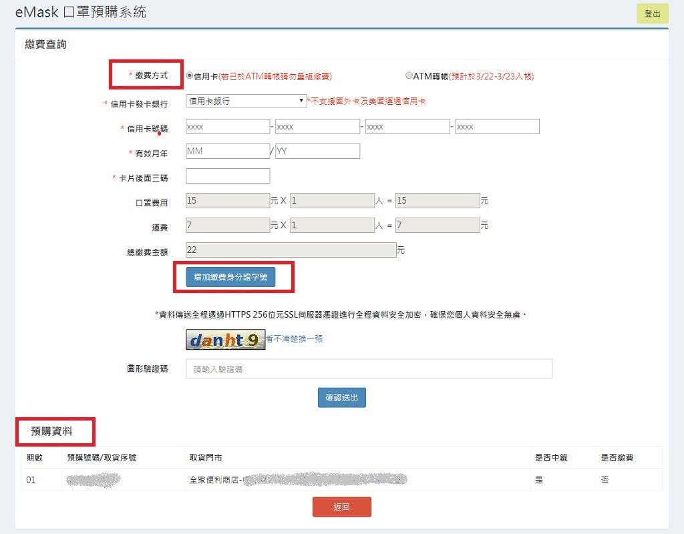This screenshot has width=684, height=534.
Task: Click the 是否繳費 column header
Action: (x=617, y=457)
